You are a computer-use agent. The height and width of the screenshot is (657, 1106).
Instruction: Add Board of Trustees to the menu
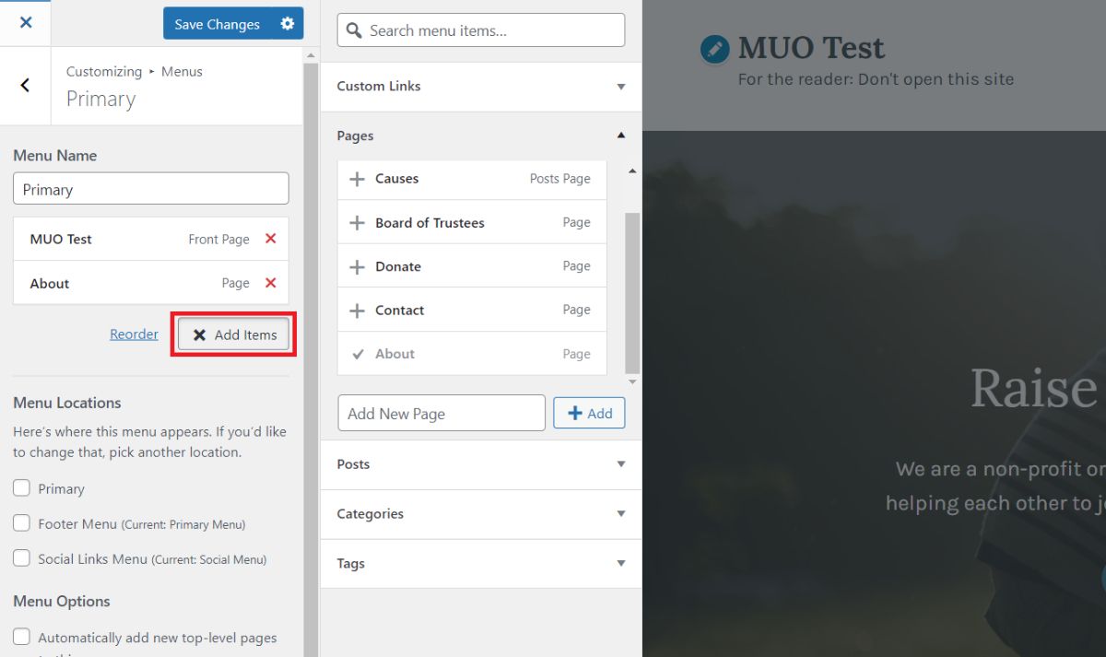[x=358, y=222]
